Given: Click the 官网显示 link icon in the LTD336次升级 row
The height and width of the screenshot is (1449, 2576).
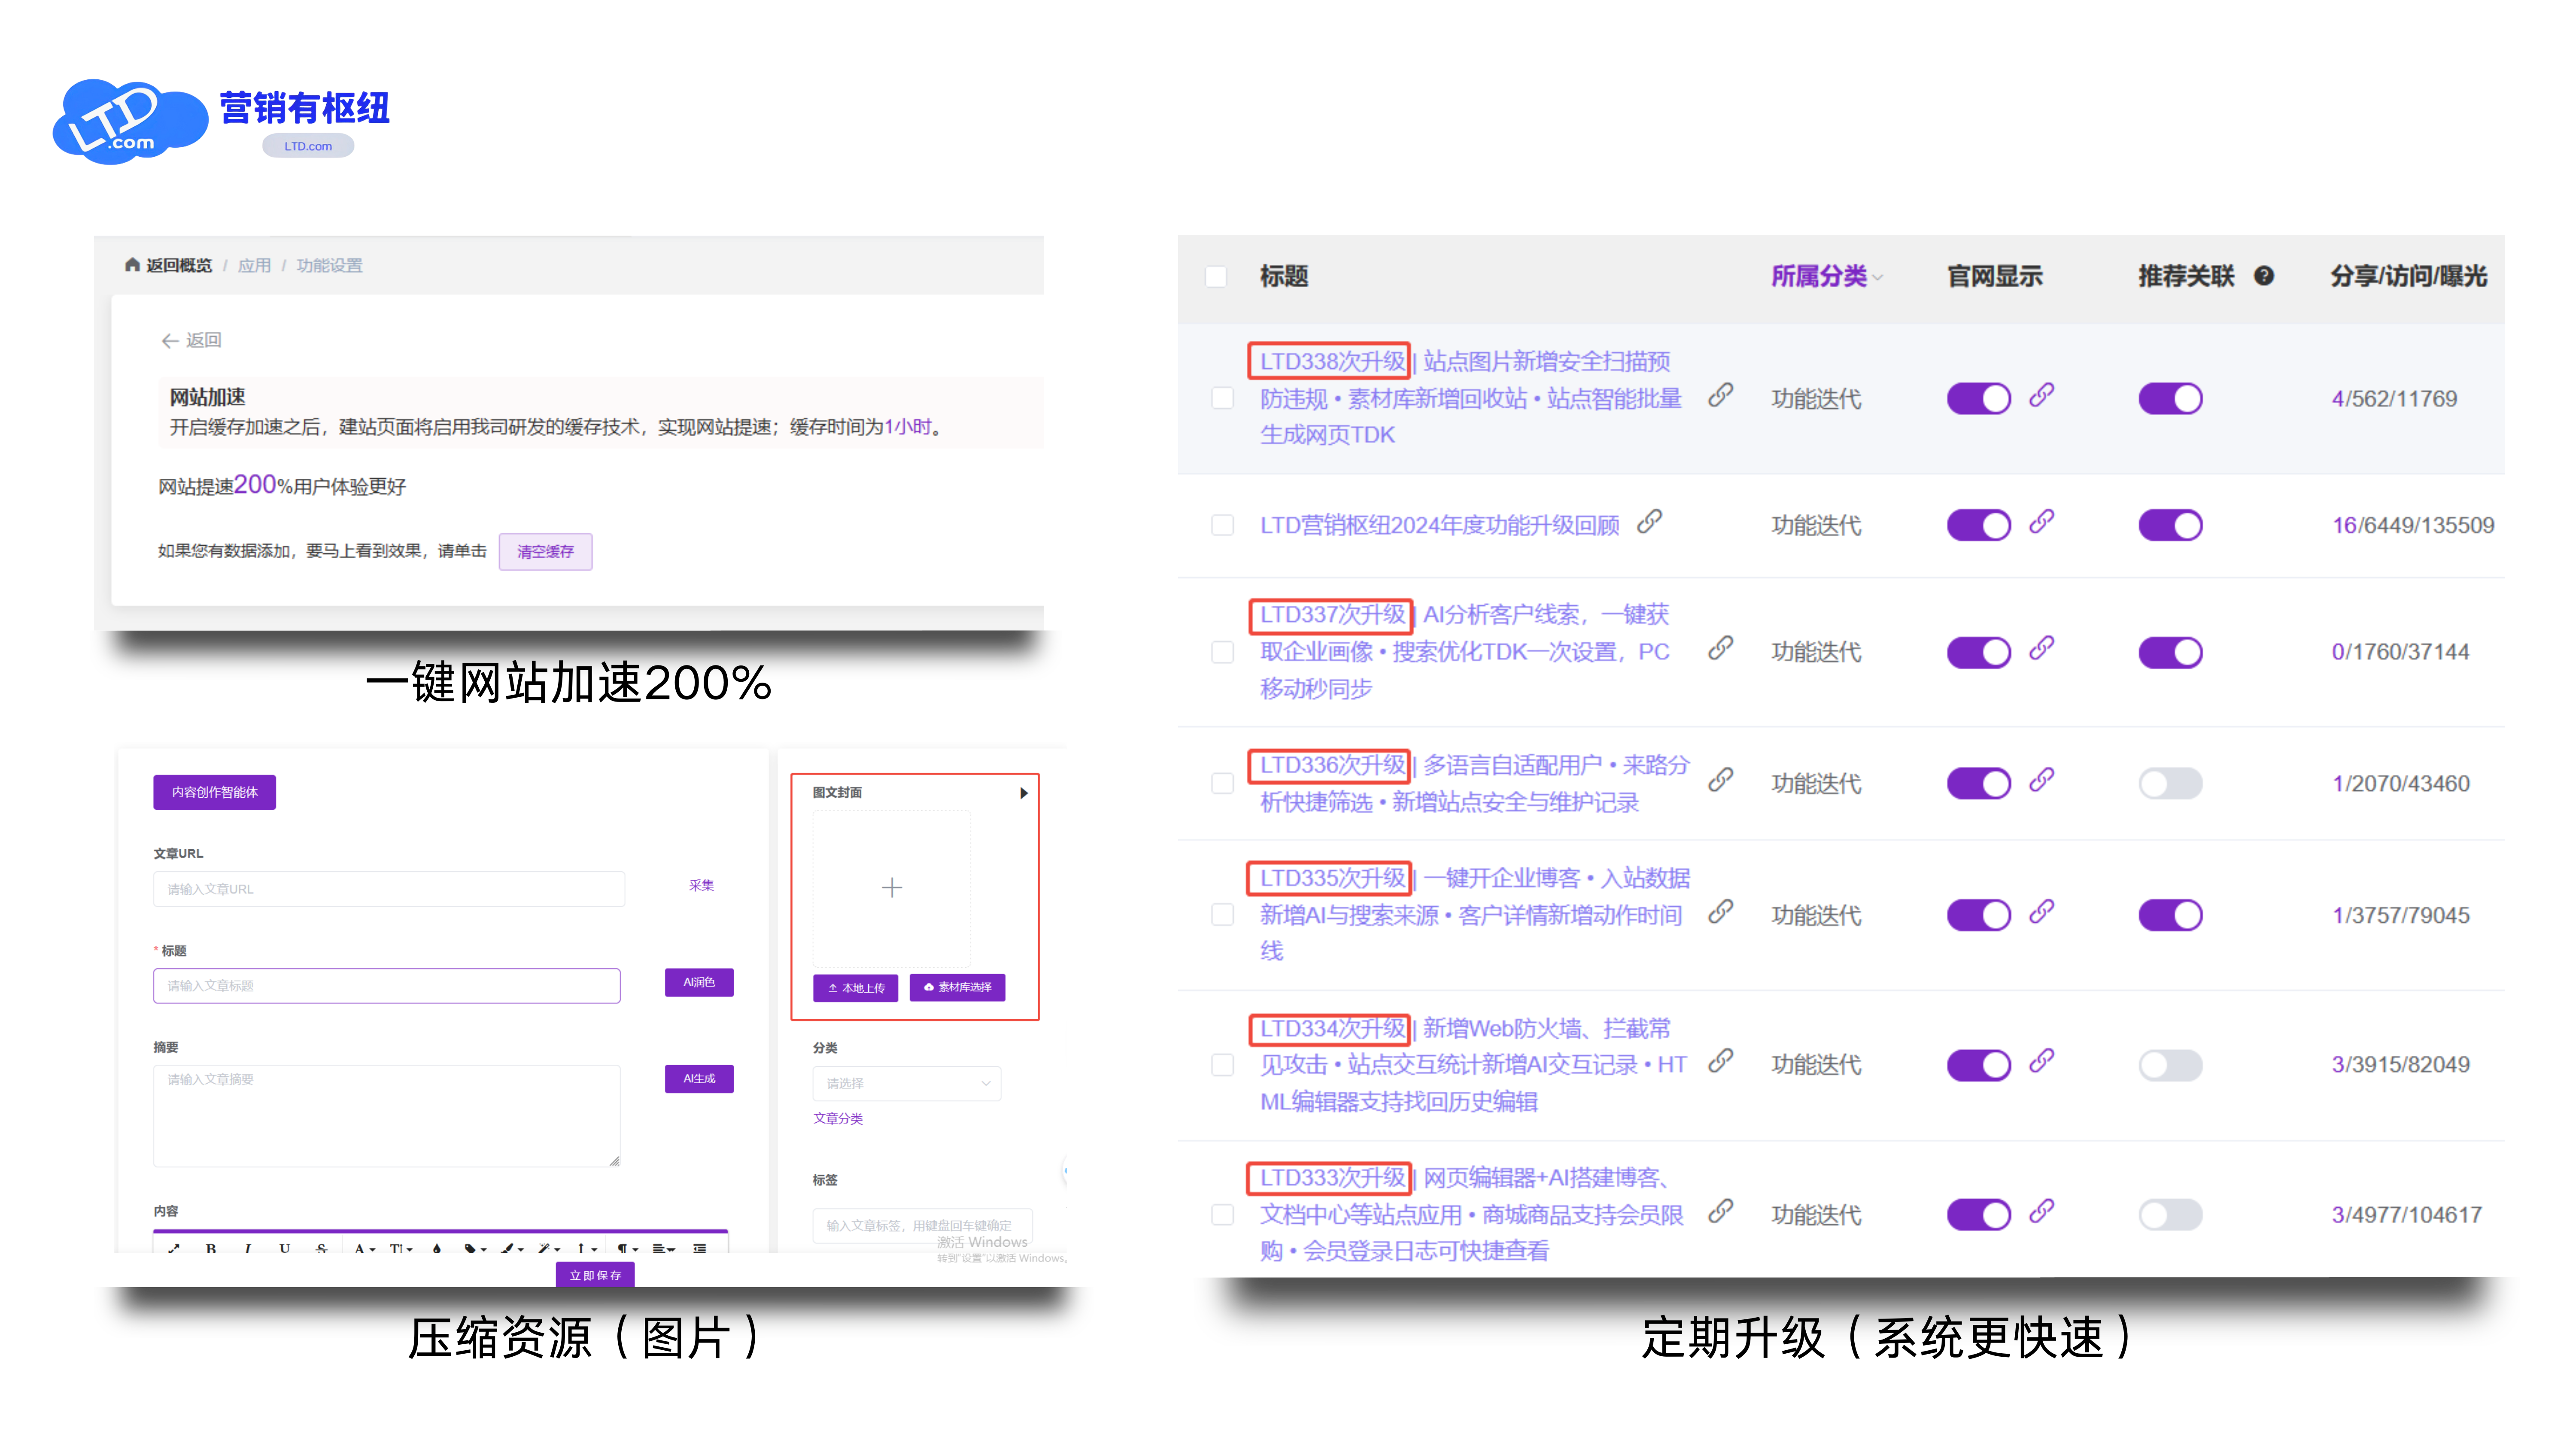Looking at the screenshot, I should point(2041,780).
